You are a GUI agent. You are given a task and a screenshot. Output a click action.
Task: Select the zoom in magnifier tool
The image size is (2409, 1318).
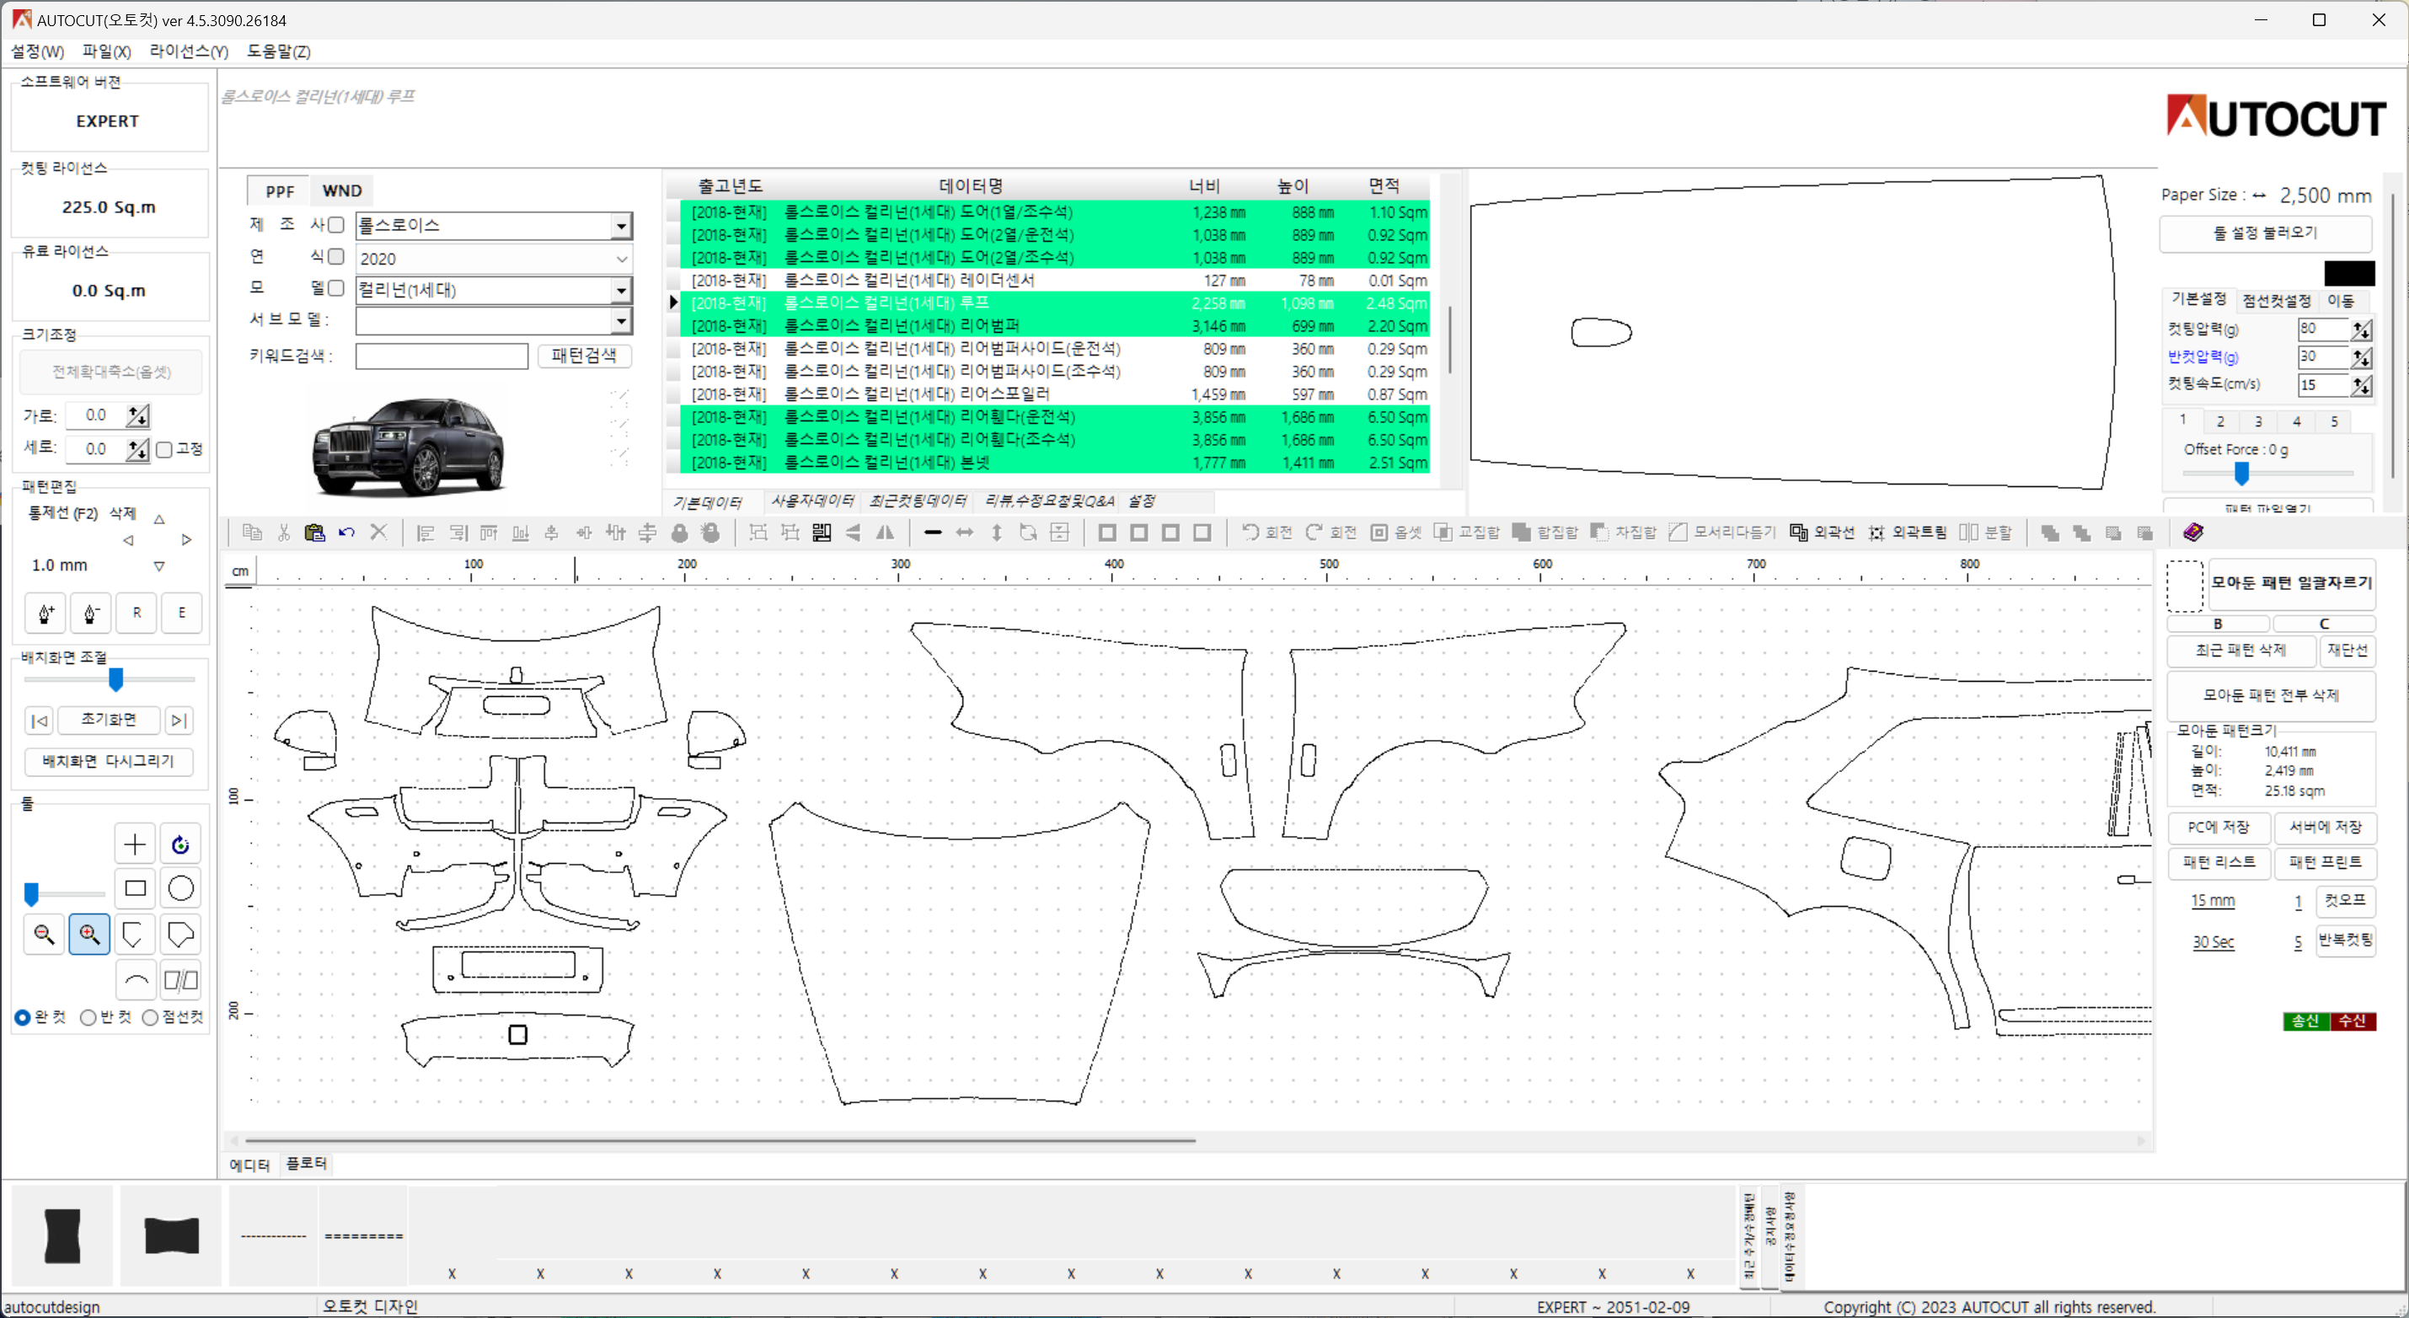pos(88,934)
